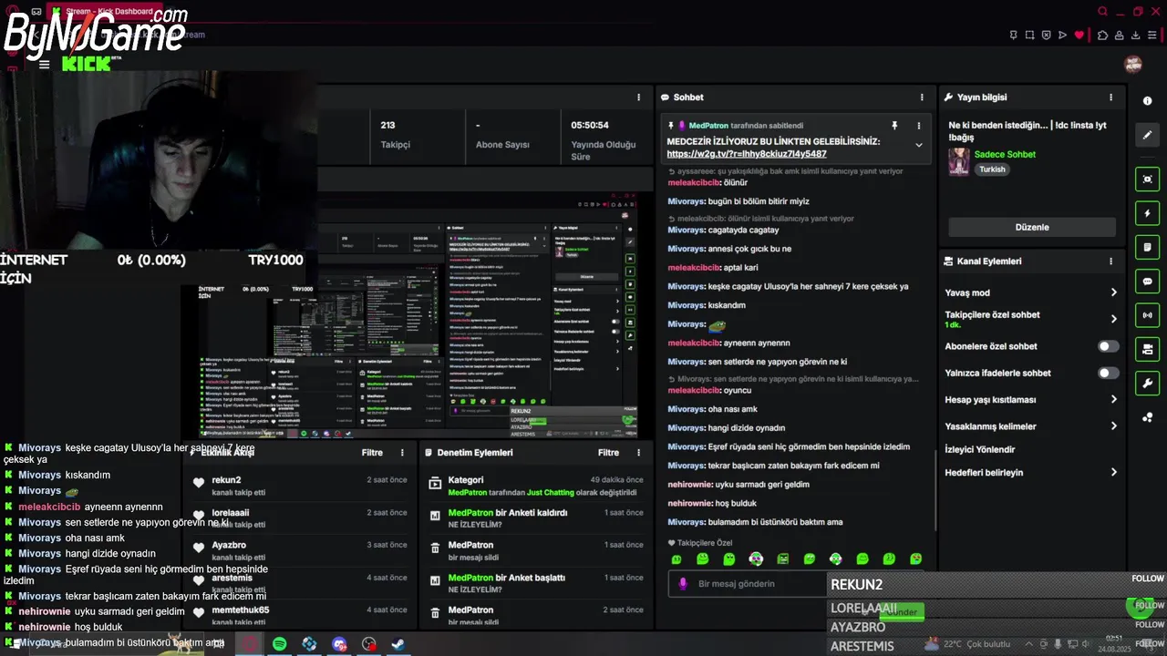Click the browser search magnifier icon

click(x=1102, y=11)
